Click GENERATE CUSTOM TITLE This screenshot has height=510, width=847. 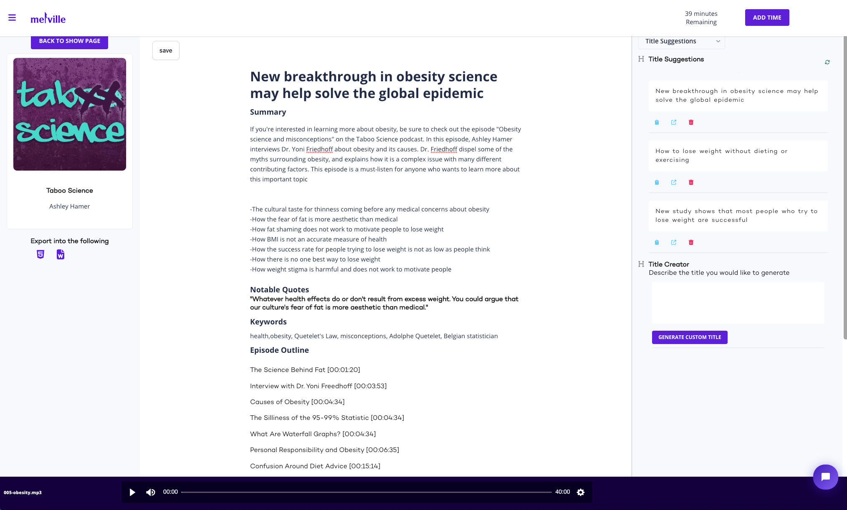(689, 337)
